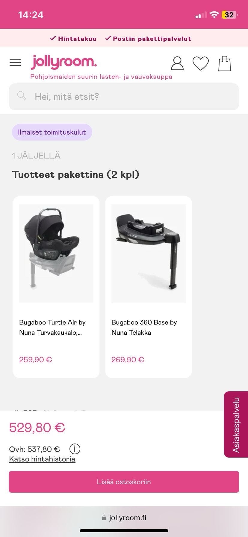Tap the jollyroom logo
The height and width of the screenshot is (537, 248).
tap(64, 62)
